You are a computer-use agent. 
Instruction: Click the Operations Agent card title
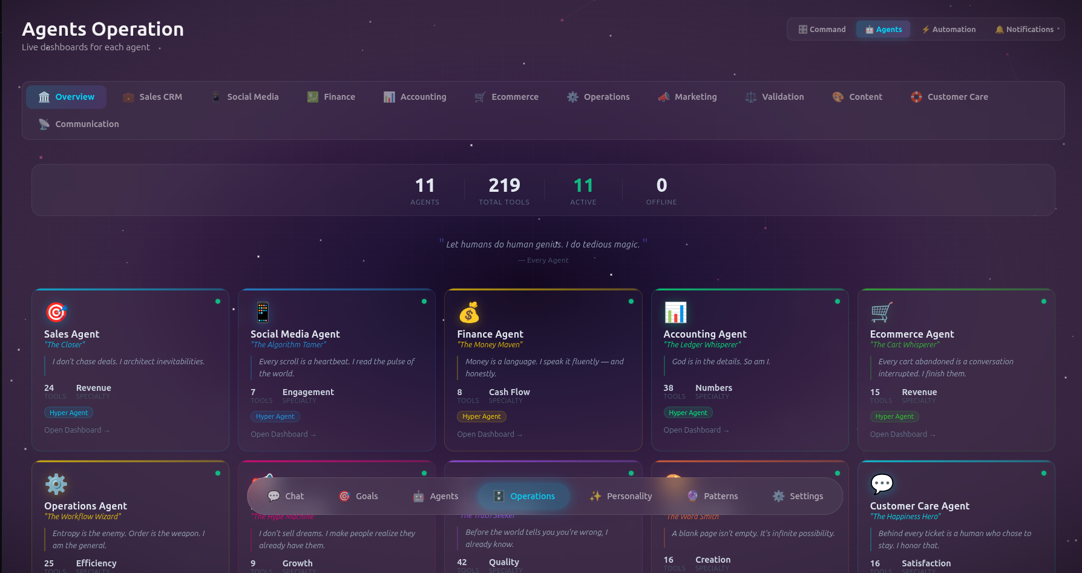(85, 506)
